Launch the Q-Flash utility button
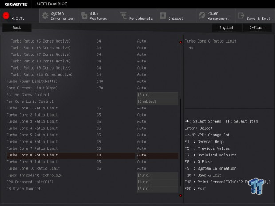 [x=257, y=27]
